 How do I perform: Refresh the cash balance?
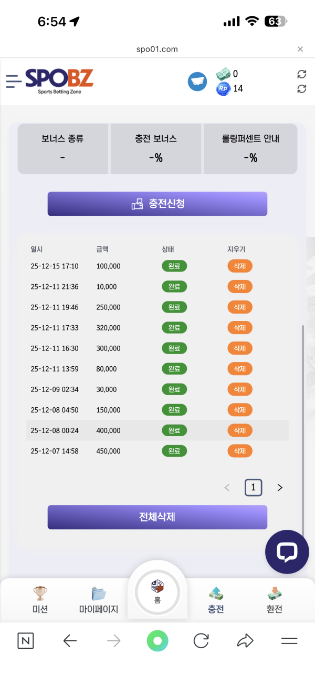click(301, 74)
